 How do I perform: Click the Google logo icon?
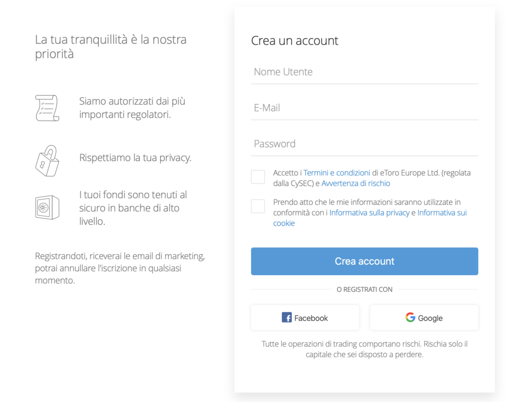tap(410, 318)
